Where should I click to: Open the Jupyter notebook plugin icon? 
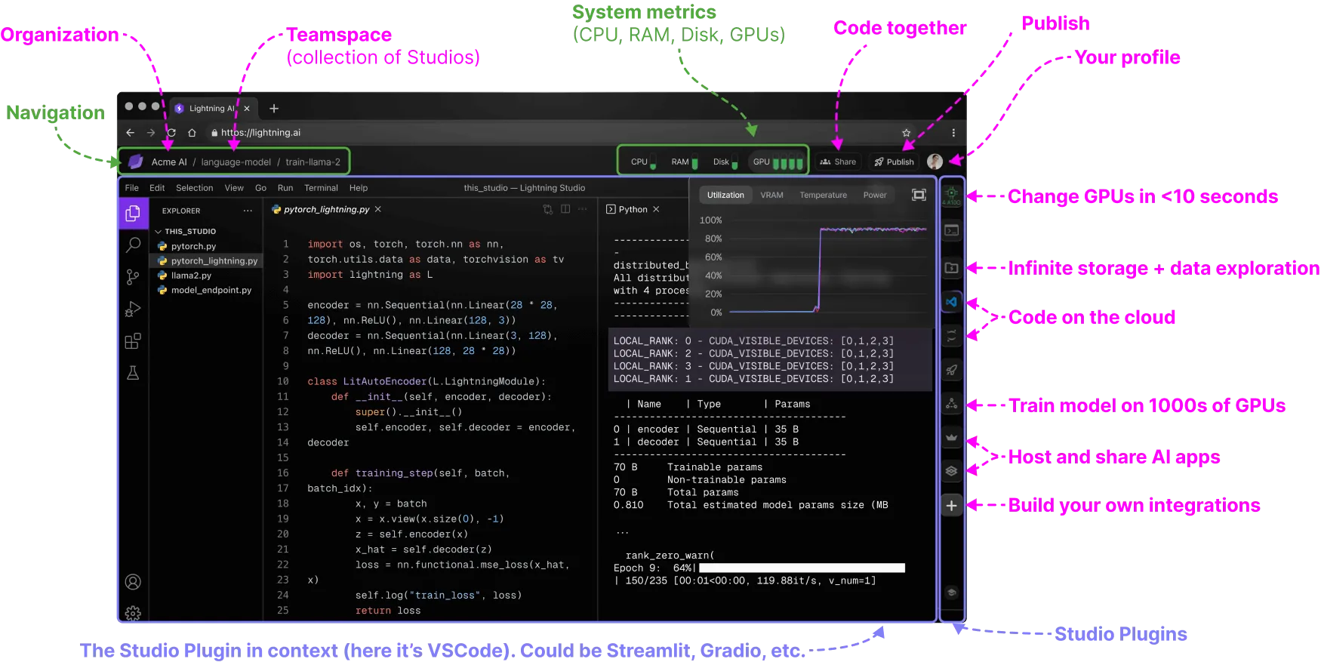click(x=951, y=336)
